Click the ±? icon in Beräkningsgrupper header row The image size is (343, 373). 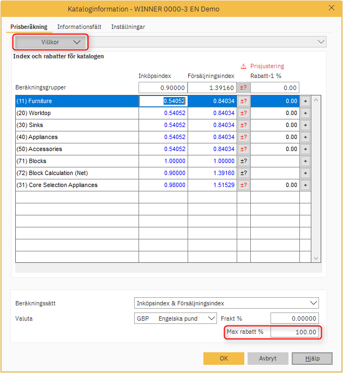point(243,88)
